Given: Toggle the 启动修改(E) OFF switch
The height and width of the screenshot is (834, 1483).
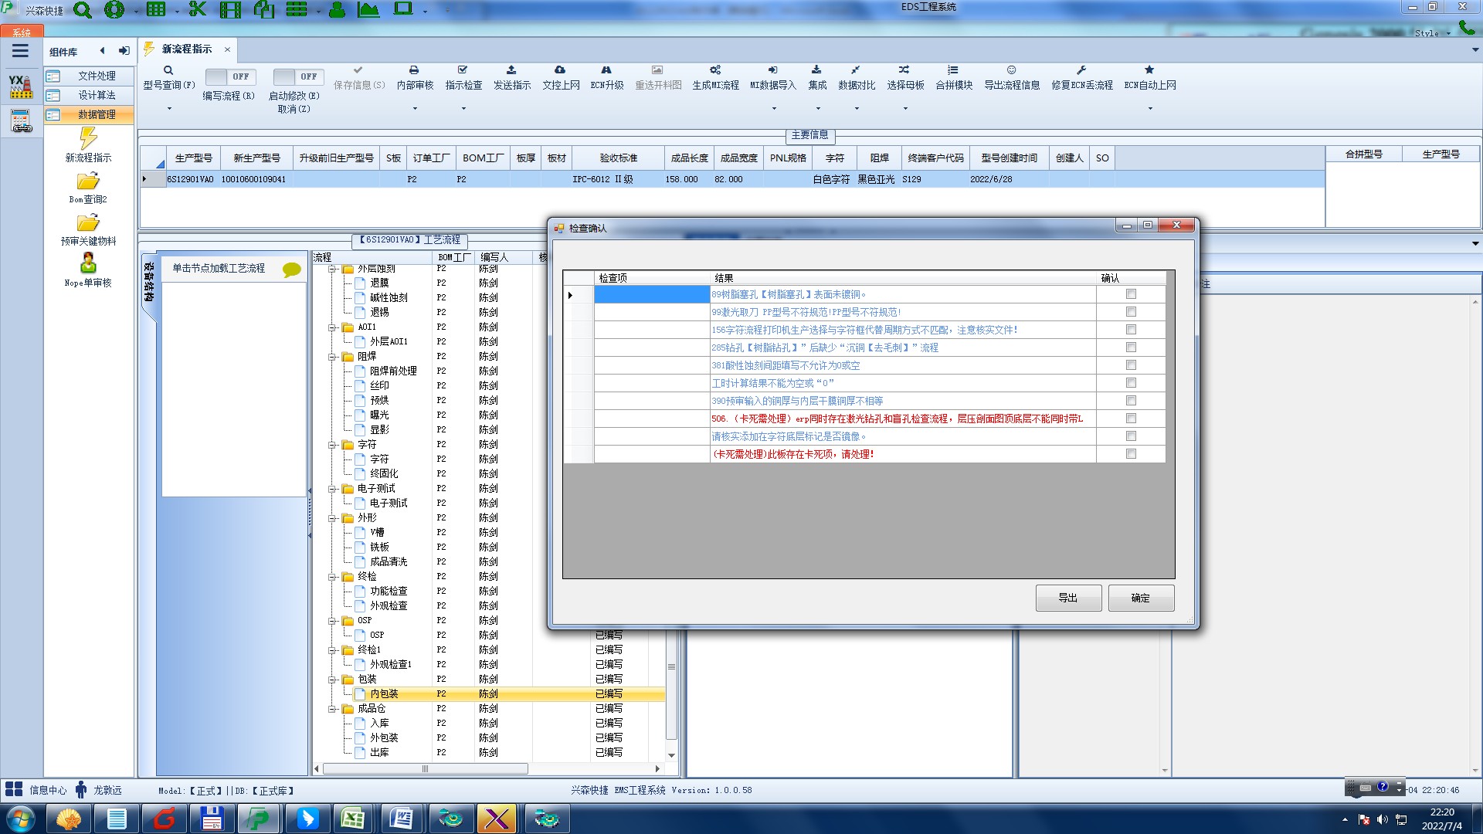Looking at the screenshot, I should (299, 76).
